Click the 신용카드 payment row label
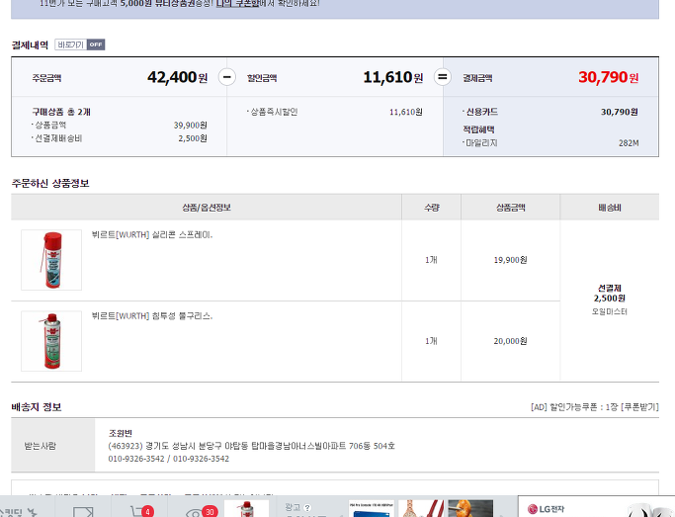This screenshot has width=675, height=517. (481, 112)
